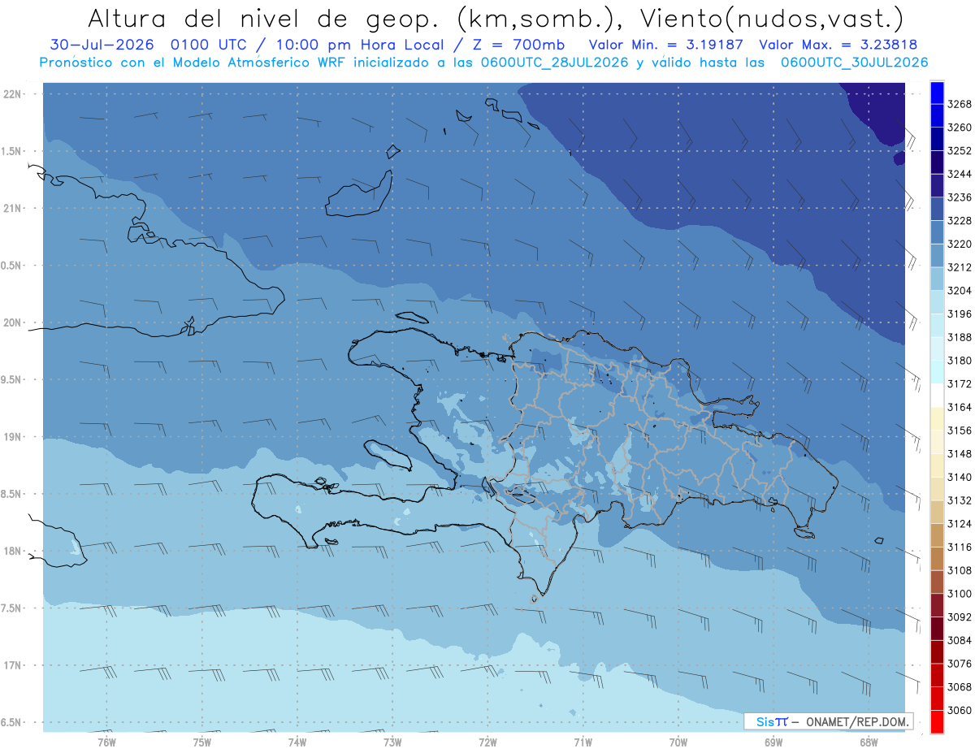The image size is (975, 753).
Task: Click the '0600UTC_30JUL2026' valid-until time
Action: pos(855,63)
